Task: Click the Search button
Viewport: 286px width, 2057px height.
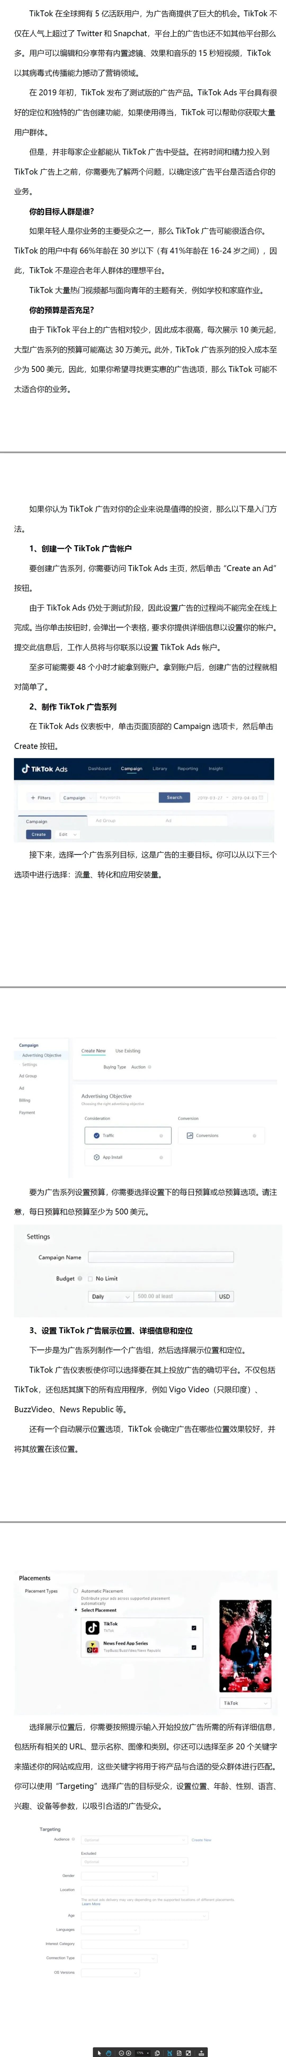Action: tap(174, 798)
